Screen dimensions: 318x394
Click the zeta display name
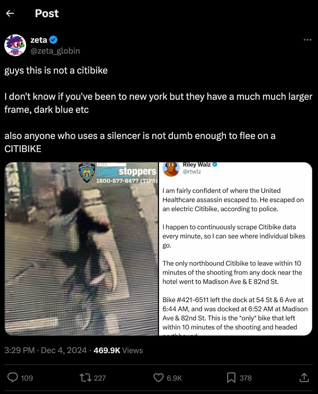pos(39,40)
